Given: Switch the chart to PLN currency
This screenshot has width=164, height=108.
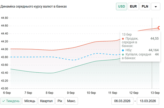Looking at the screenshot, I should tap(145, 6).
